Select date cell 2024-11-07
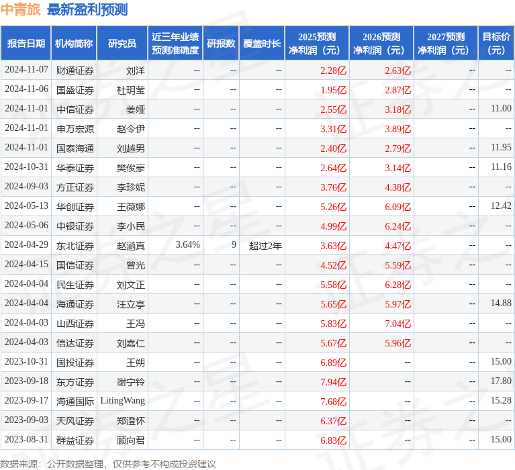Viewport: 515px width, 470px height. pyautogui.click(x=26, y=70)
